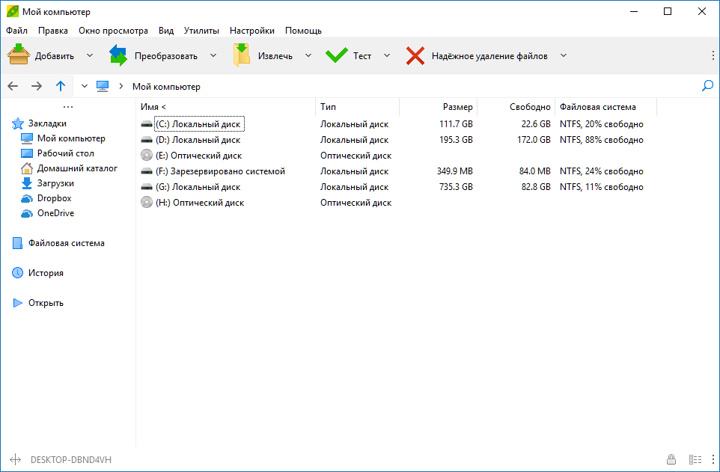Select Dropbox in the bookmarks sidebar

54,198
